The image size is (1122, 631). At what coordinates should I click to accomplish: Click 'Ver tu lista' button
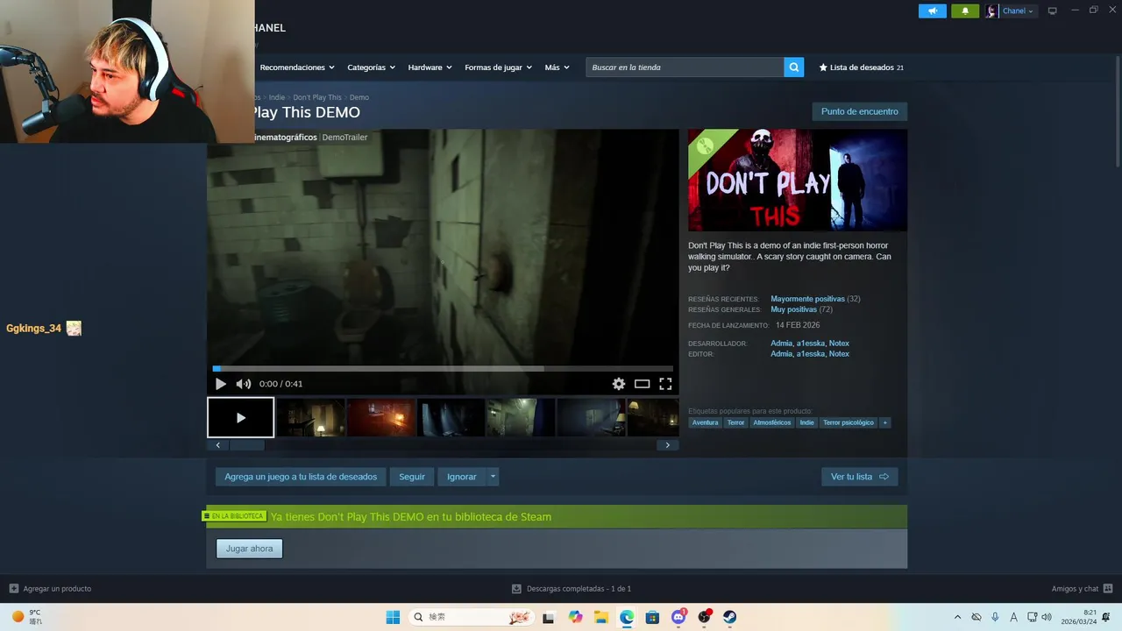tap(859, 477)
